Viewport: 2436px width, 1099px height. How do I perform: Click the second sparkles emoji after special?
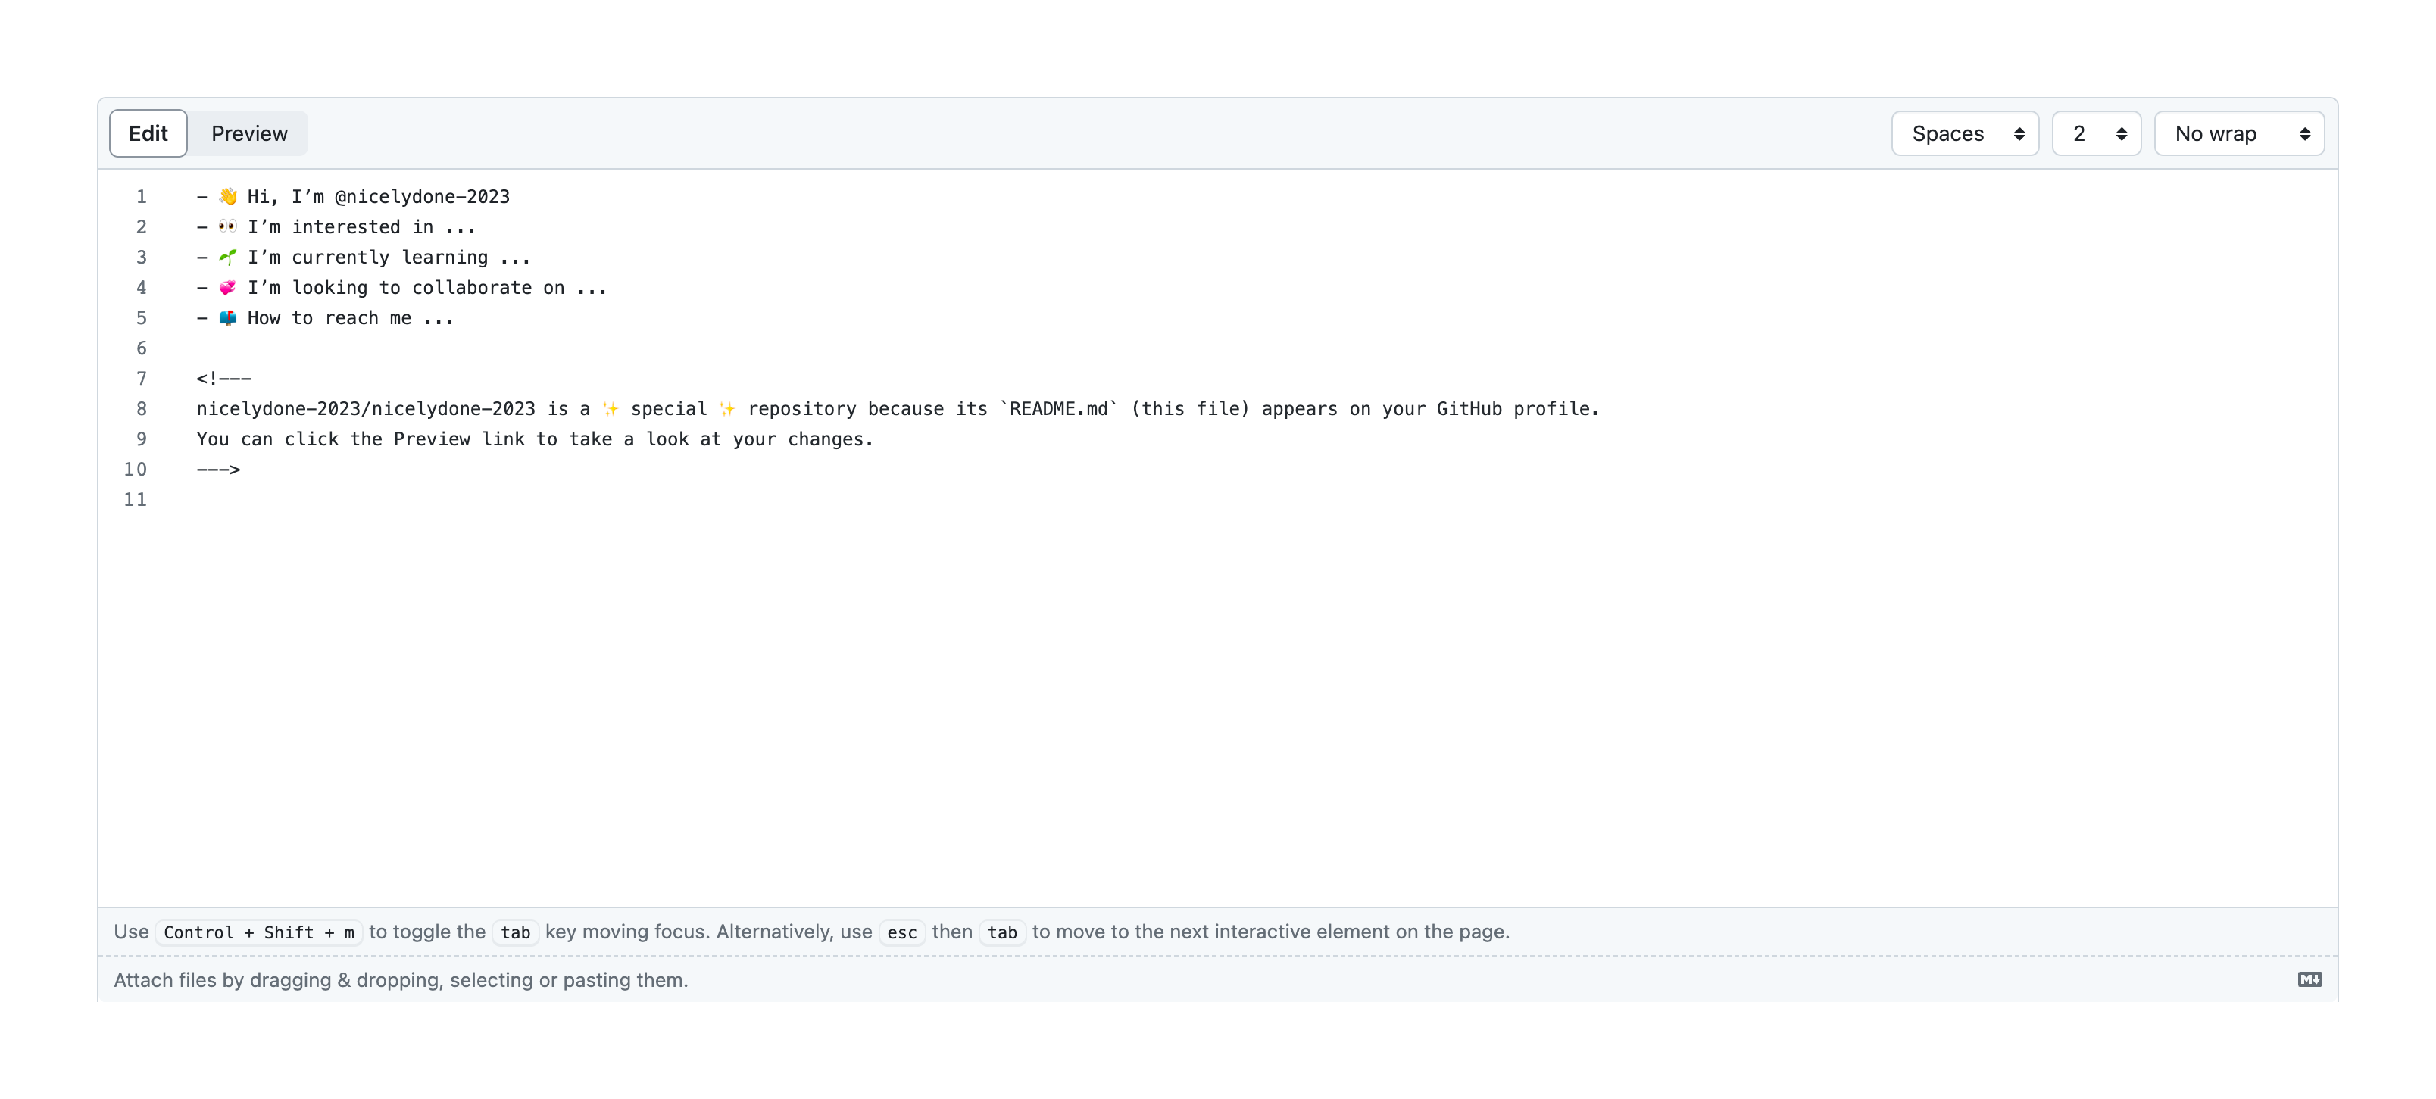(726, 408)
